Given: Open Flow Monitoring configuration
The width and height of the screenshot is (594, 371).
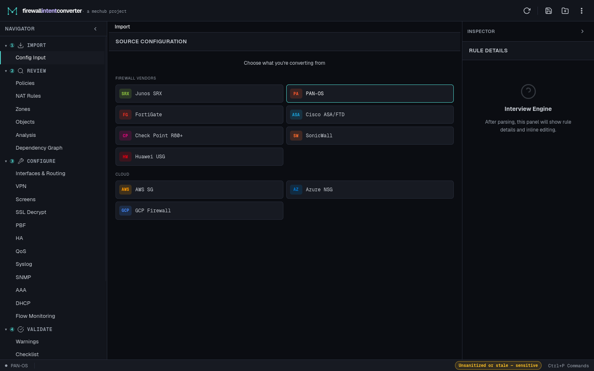Looking at the screenshot, I should (x=54, y=316).
